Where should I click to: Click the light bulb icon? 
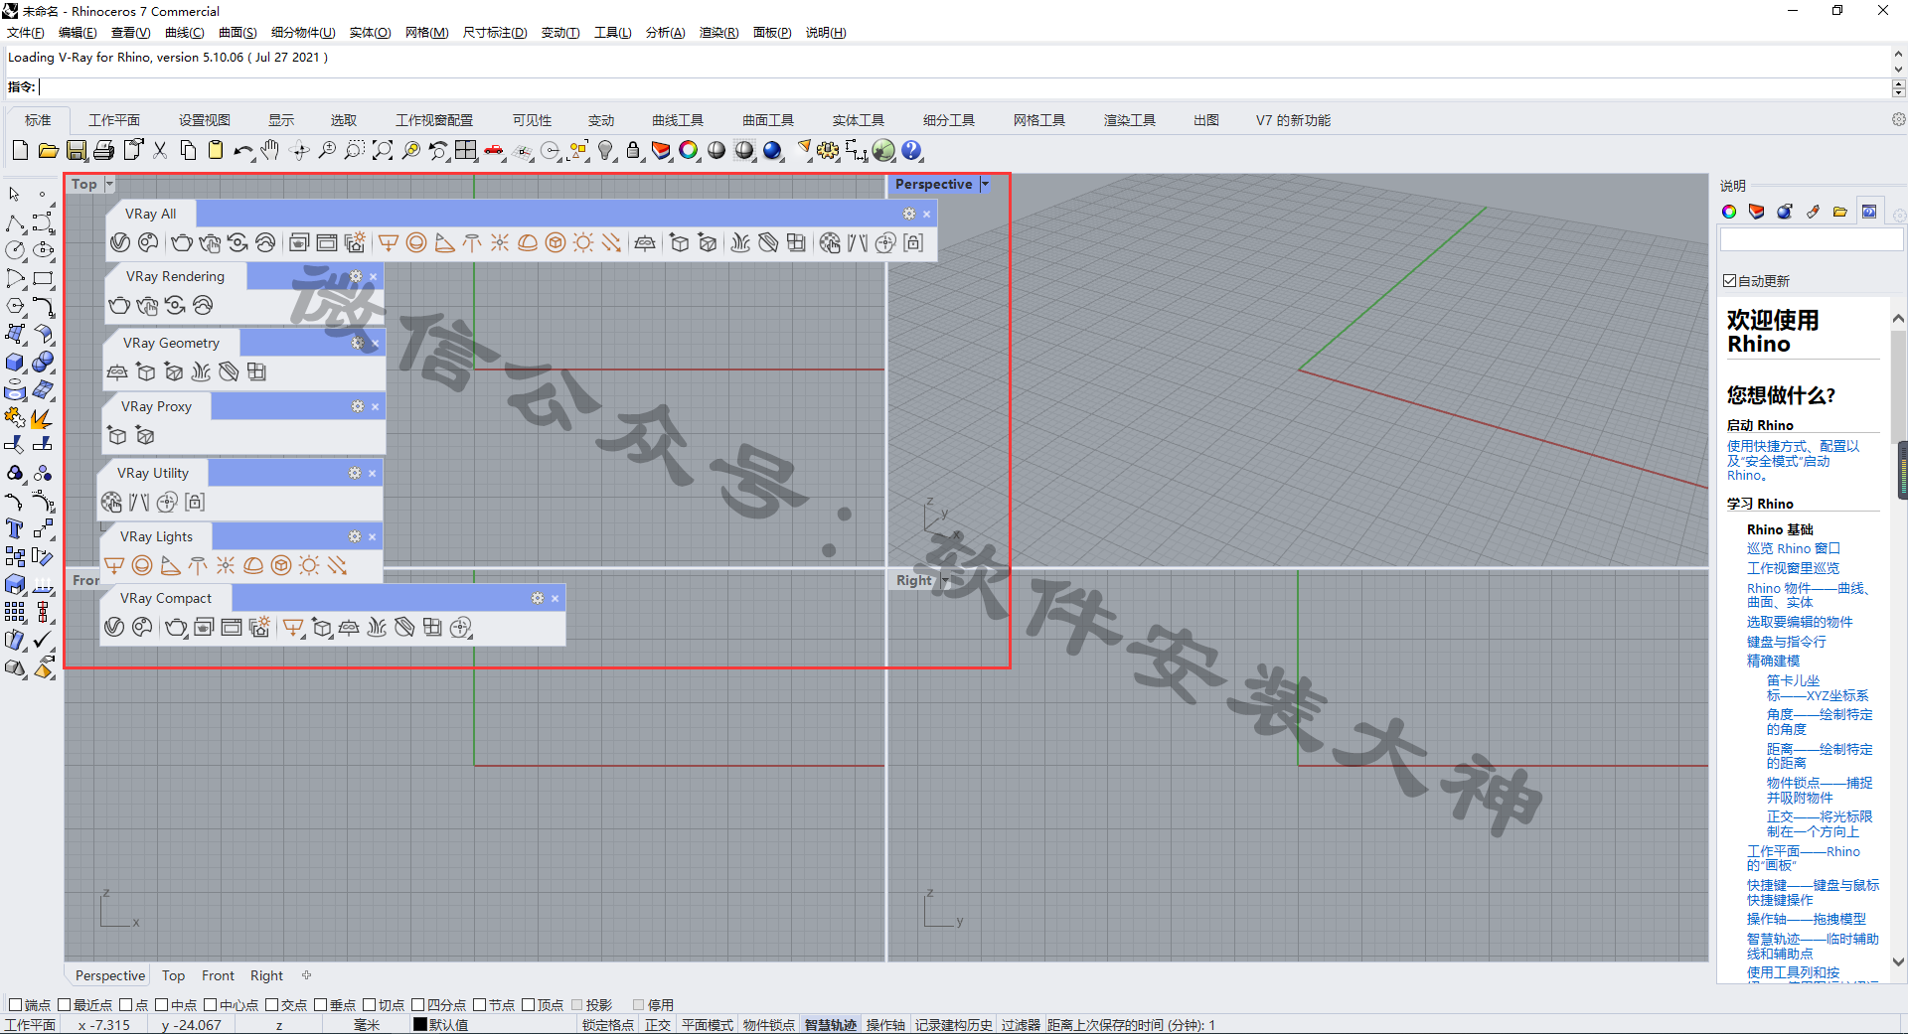click(605, 151)
